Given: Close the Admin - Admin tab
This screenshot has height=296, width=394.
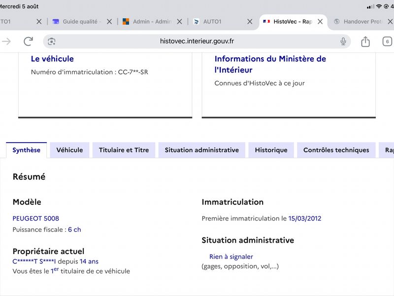Looking at the screenshot, I should [179, 22].
